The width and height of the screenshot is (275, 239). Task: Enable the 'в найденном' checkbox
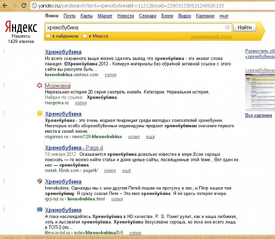click(x=48, y=36)
